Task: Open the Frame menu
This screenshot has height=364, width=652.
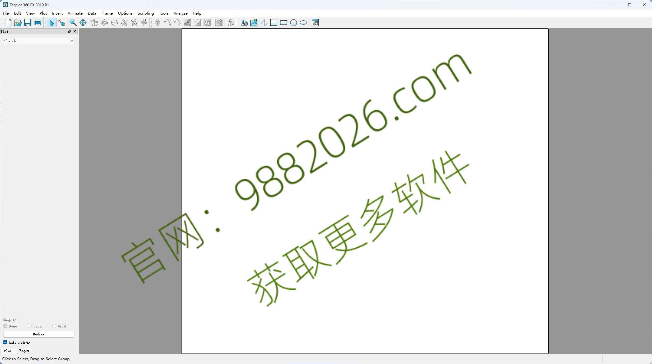Action: 107,13
